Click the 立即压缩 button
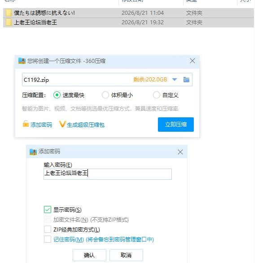This screenshot has height=263, width=262. pos(176,125)
